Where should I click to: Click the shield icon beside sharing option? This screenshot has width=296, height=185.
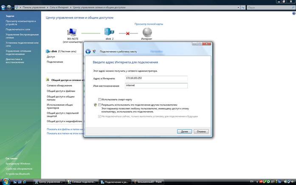(x=96, y=104)
